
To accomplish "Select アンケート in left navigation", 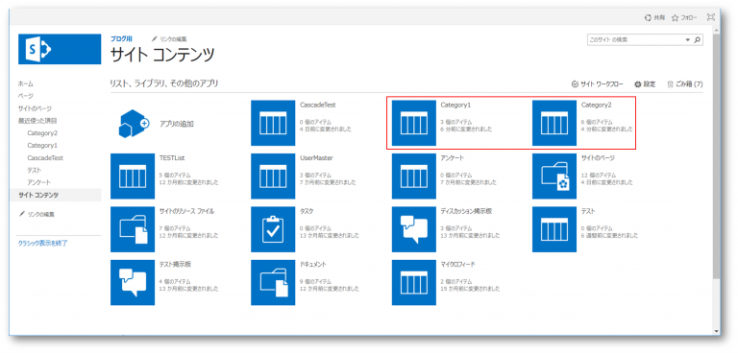I will tap(39, 182).
